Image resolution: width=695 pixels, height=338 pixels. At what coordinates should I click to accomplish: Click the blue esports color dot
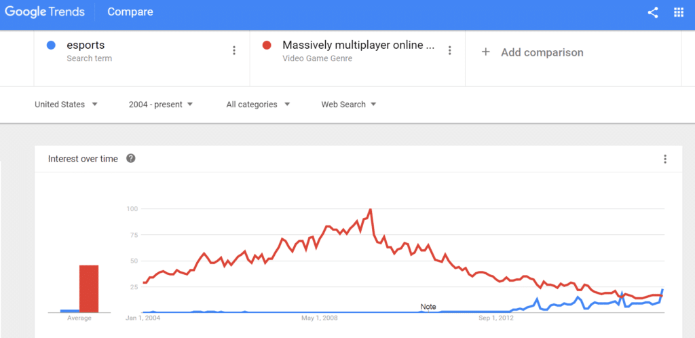click(x=51, y=45)
